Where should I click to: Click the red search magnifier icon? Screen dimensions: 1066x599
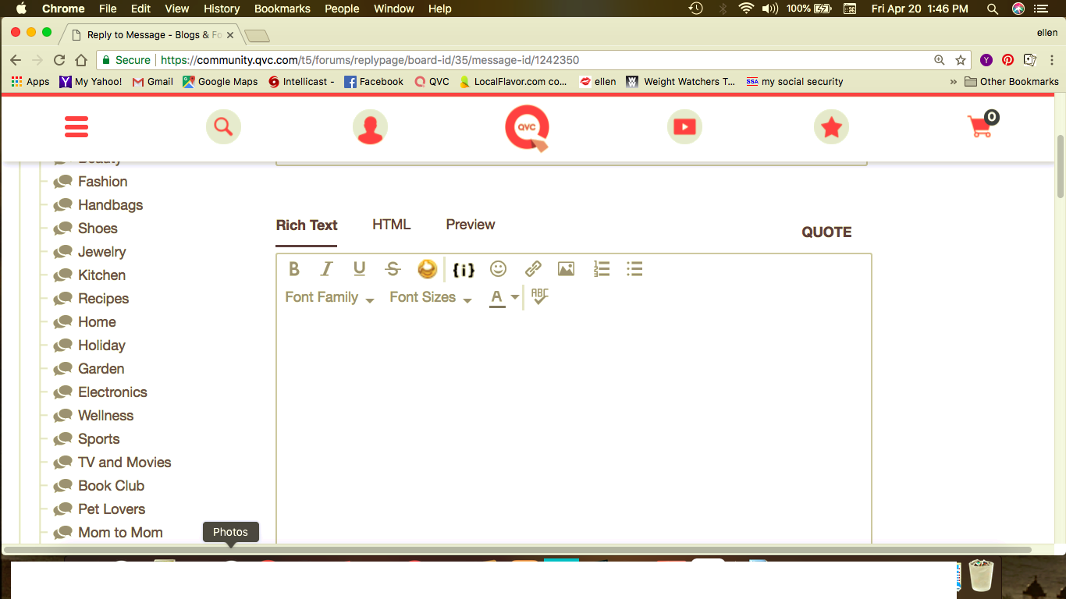coord(223,126)
